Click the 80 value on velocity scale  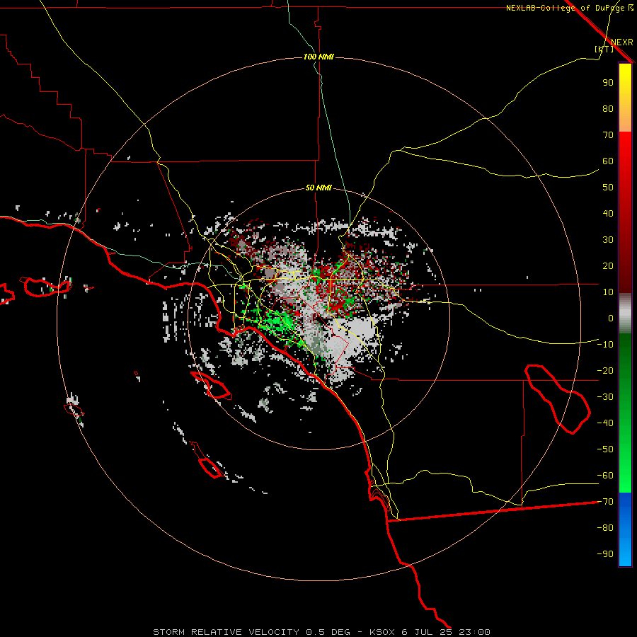point(608,109)
